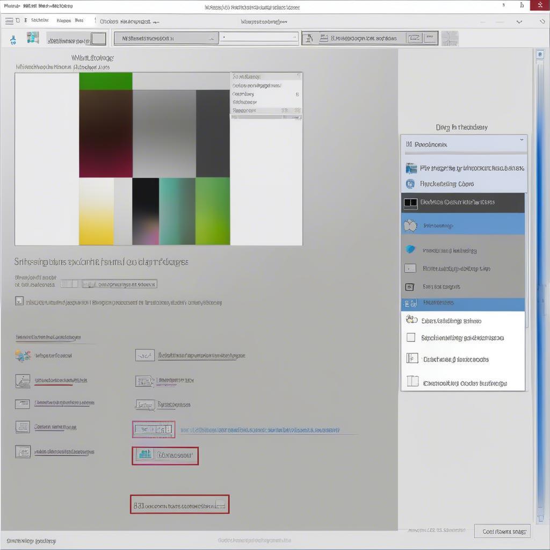This screenshot has width=550, height=550.
Task: Pick the dark charcoal swatch
Action: [213, 134]
